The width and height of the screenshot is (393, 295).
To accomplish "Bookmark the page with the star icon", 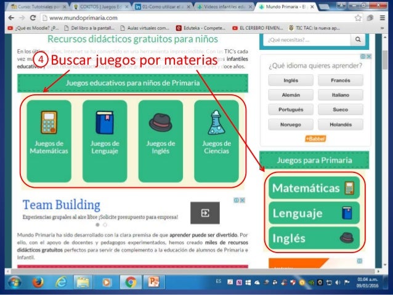I will click(358, 18).
